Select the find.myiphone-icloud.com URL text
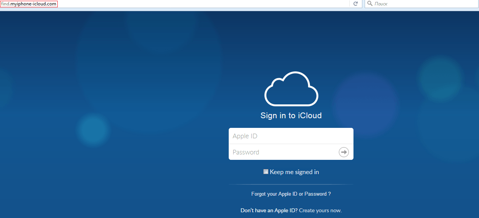 coord(29,4)
